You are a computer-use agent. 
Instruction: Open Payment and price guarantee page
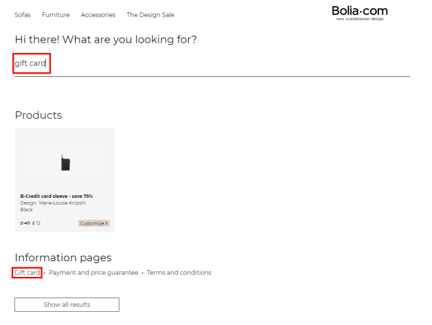pos(93,273)
